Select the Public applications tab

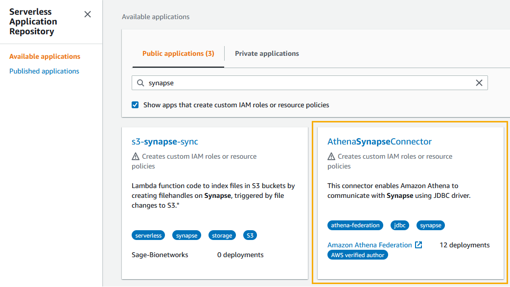click(x=178, y=53)
